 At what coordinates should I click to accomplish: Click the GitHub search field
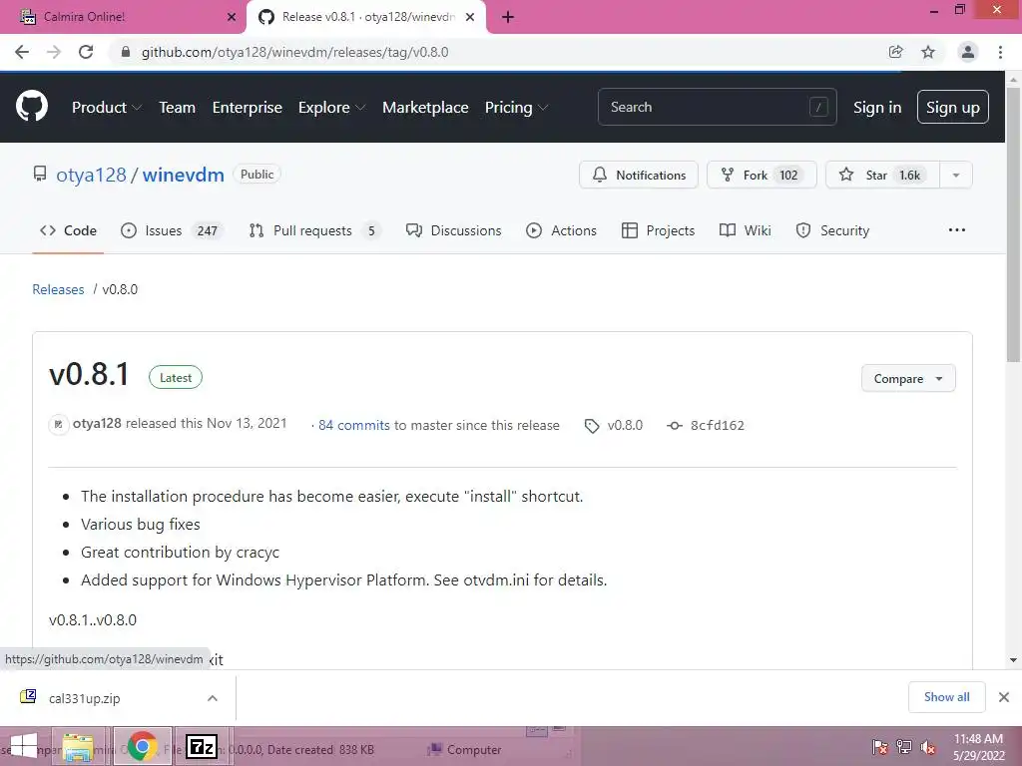[x=717, y=107]
